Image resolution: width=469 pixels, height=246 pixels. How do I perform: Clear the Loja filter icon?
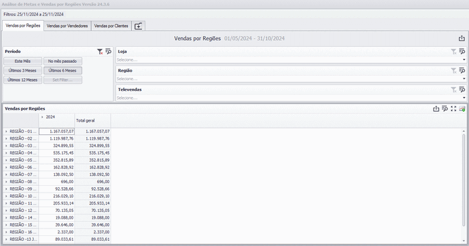tap(454, 51)
